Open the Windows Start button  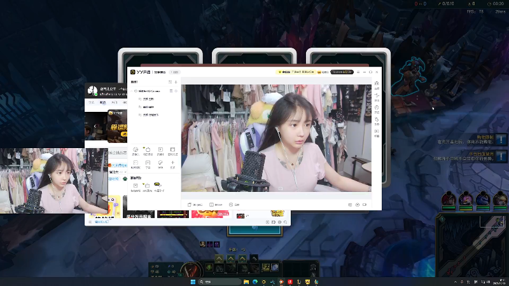click(x=193, y=282)
